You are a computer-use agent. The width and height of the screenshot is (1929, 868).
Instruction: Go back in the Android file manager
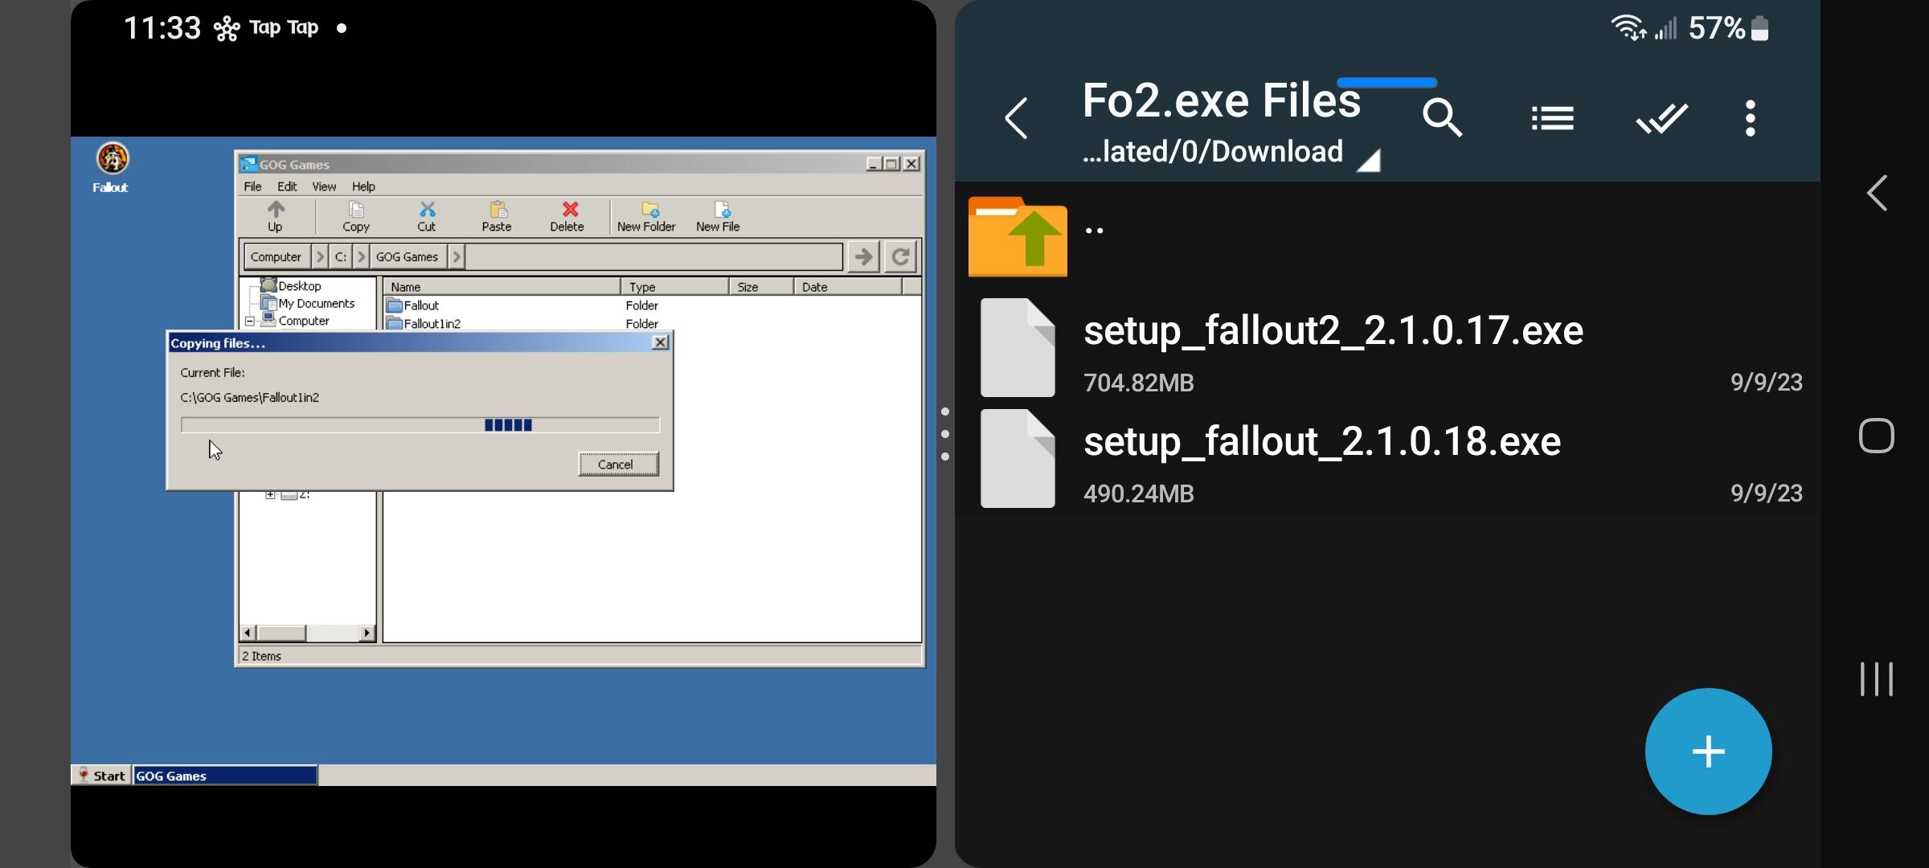1017,119
